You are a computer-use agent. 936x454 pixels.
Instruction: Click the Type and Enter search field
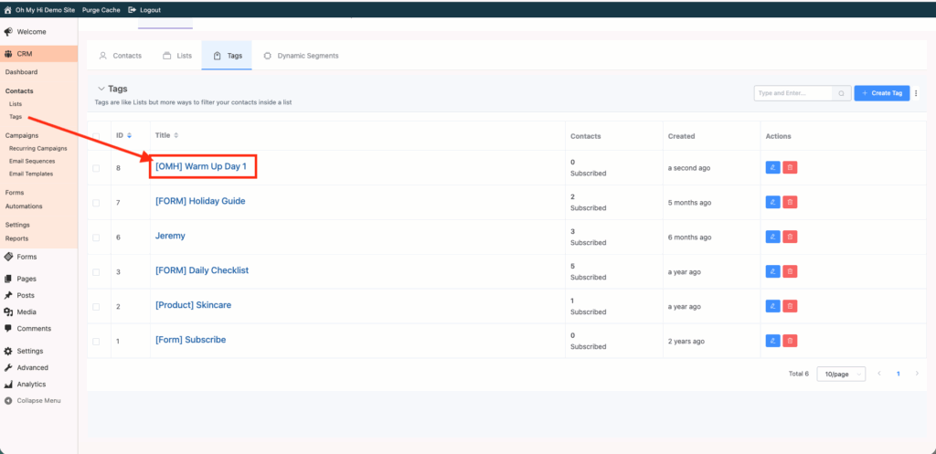pyautogui.click(x=792, y=93)
